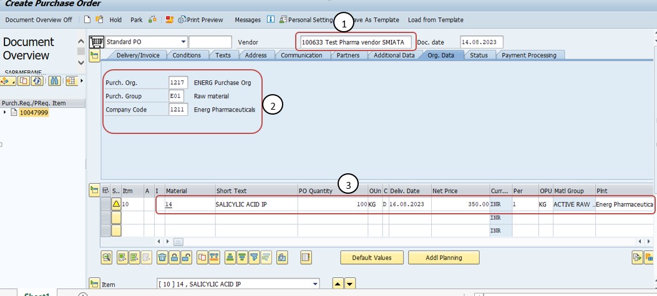The height and width of the screenshot is (296, 657).
Task: Open the Item selector dropdown
Action: click(x=315, y=284)
